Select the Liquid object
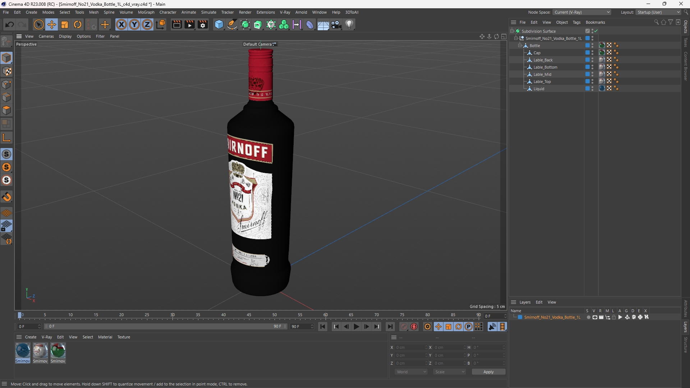Viewport: 690px width, 388px height. (539, 89)
